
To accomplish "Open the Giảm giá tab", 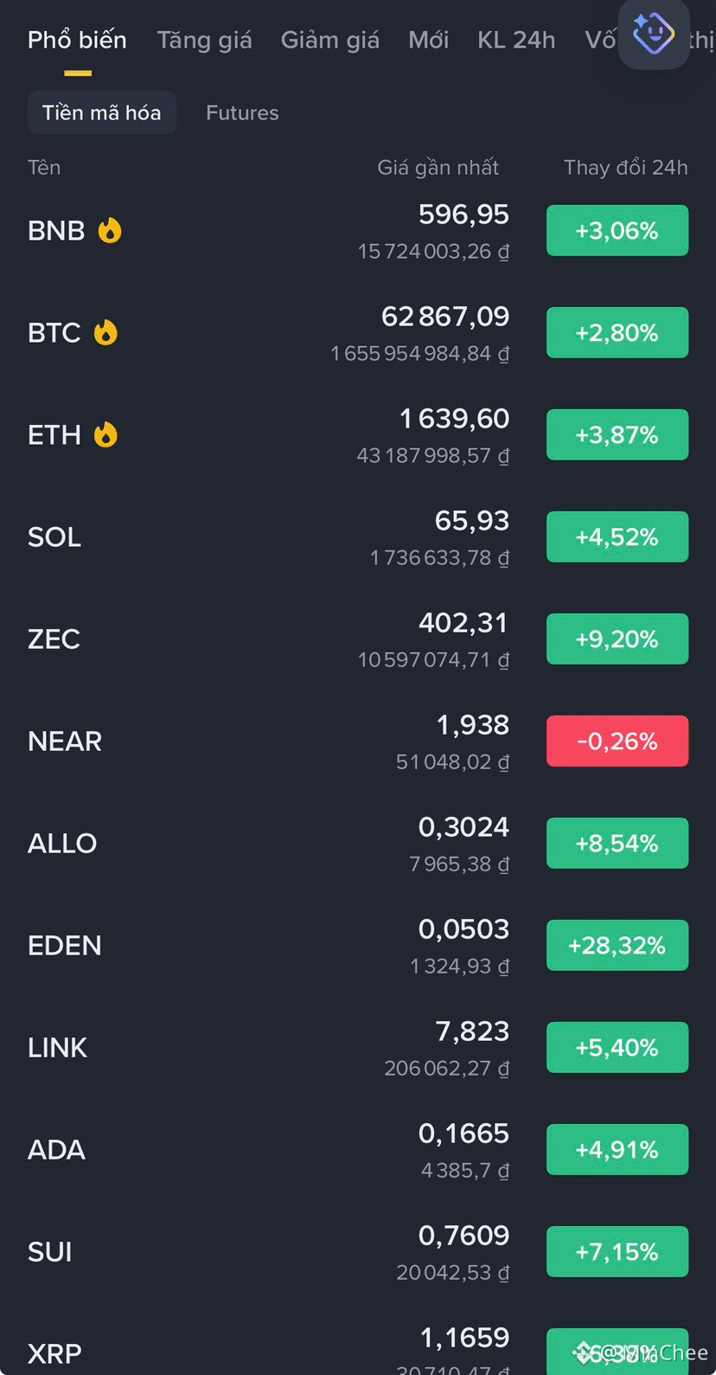I will coord(330,40).
